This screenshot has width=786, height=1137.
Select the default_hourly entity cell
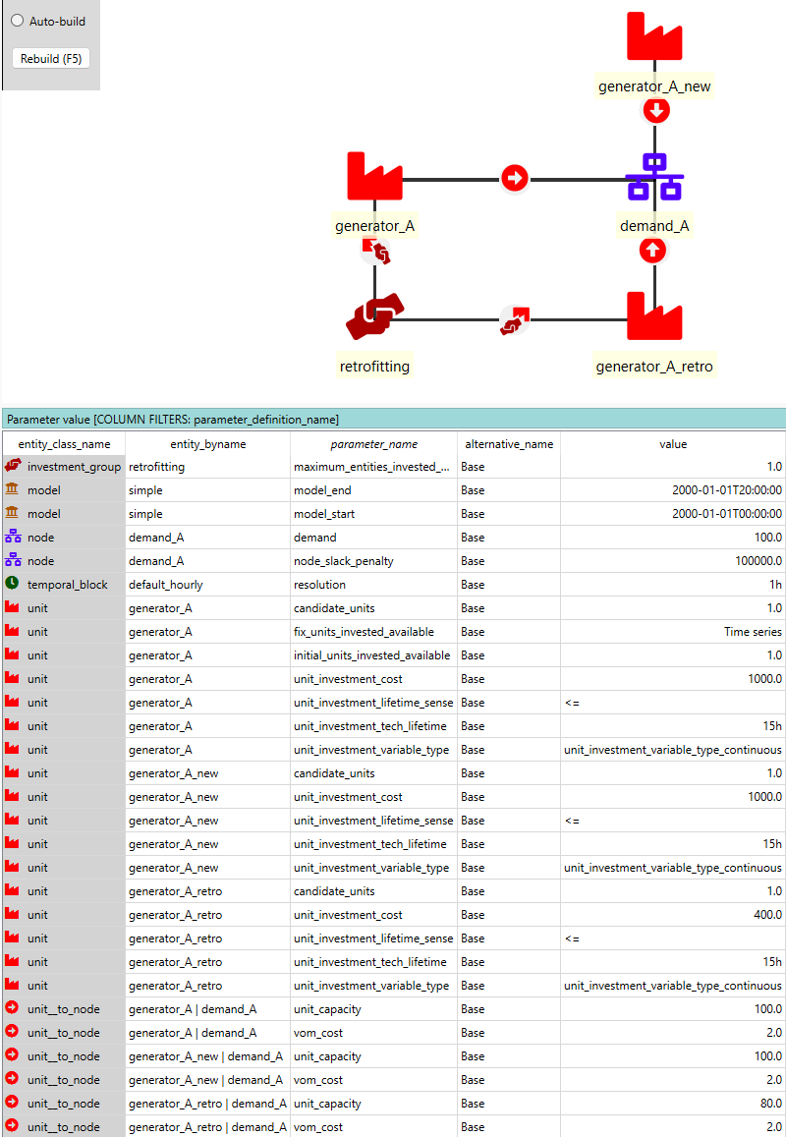point(208,585)
